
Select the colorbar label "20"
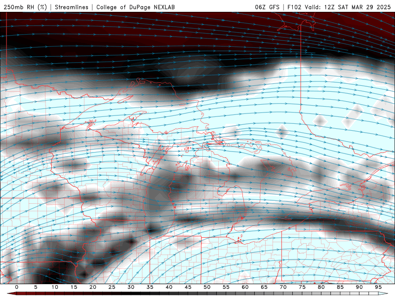pos(93,287)
